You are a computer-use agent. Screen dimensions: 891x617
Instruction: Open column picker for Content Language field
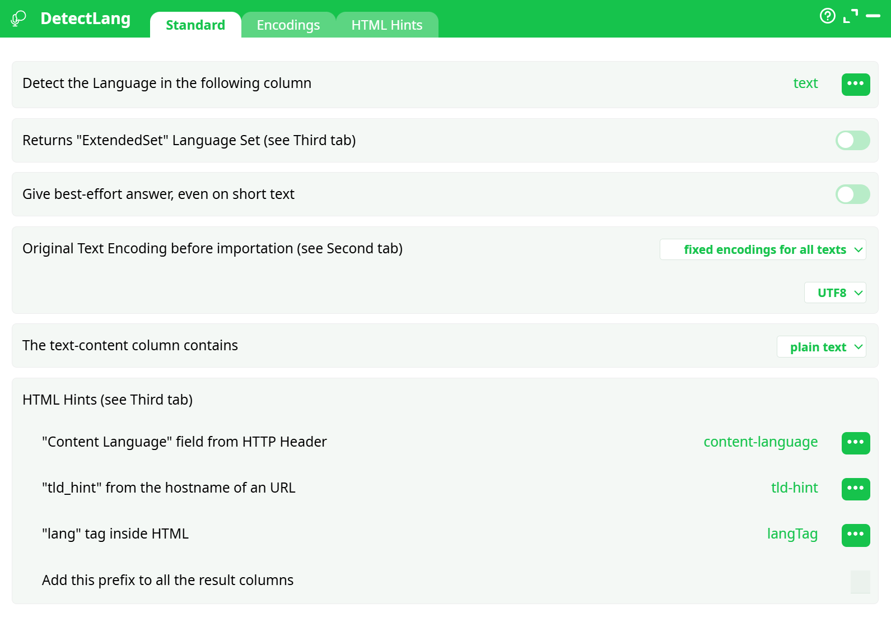[x=855, y=443]
